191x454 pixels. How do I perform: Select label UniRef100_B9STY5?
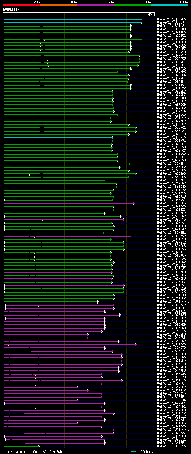pyautogui.click(x=171, y=219)
